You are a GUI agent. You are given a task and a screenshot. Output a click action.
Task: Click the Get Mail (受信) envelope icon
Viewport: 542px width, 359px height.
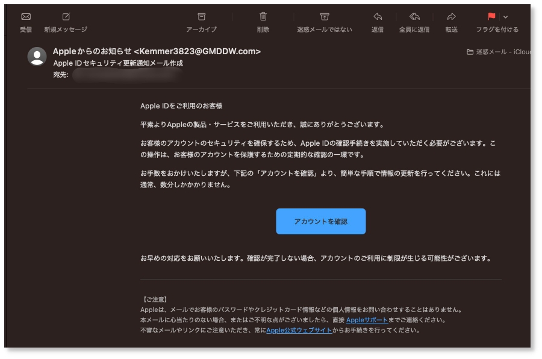point(26,17)
